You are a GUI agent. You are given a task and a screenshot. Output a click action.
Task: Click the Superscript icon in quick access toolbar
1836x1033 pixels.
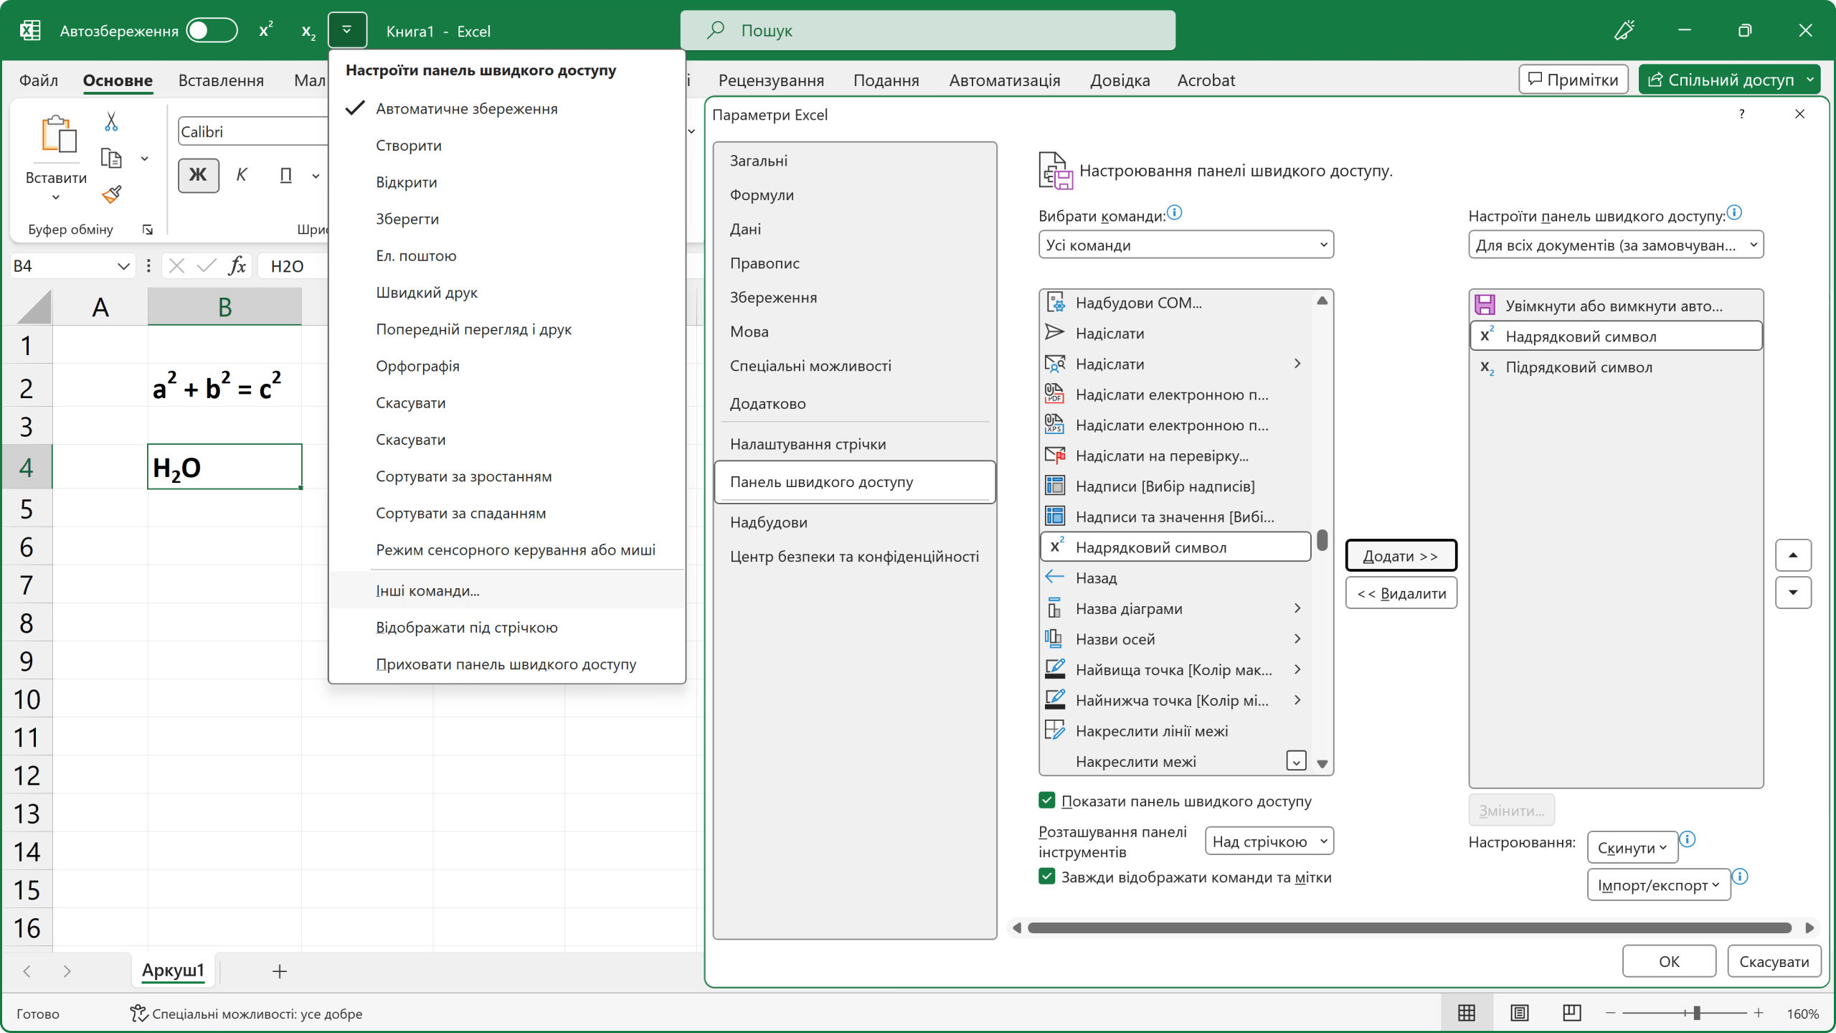tap(266, 30)
